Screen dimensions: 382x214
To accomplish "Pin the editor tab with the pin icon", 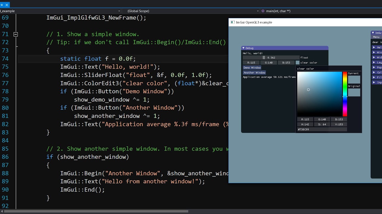I will coord(2,5).
